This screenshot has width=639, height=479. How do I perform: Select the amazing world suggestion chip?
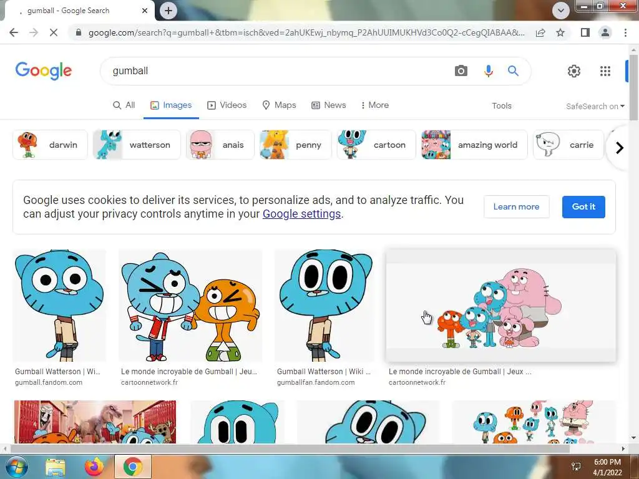[474, 145]
